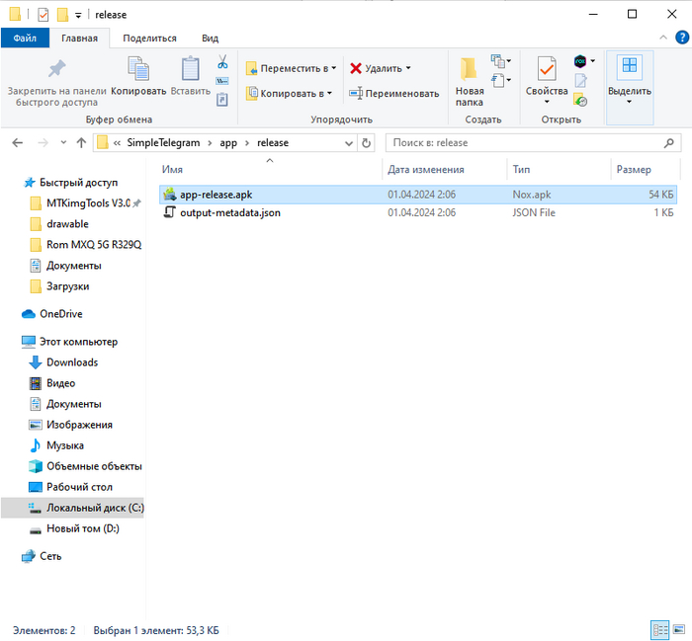This screenshot has height=641, width=692.
Task: Refresh the release folder view
Action: pos(367,142)
